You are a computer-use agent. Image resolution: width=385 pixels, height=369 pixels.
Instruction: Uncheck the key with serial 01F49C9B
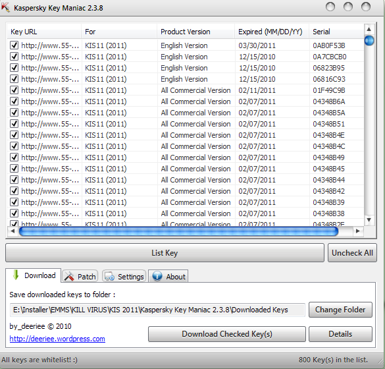pyautogui.click(x=14, y=90)
